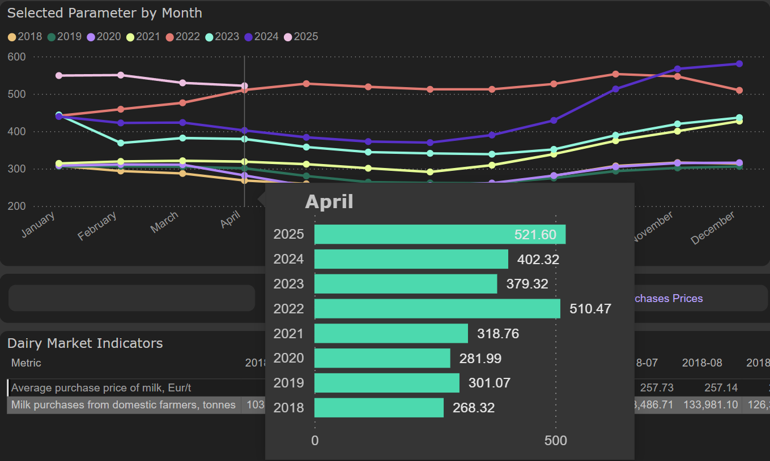The image size is (770, 461).
Task: Select Milk purchases from domestic farmers row
Action: click(123, 405)
